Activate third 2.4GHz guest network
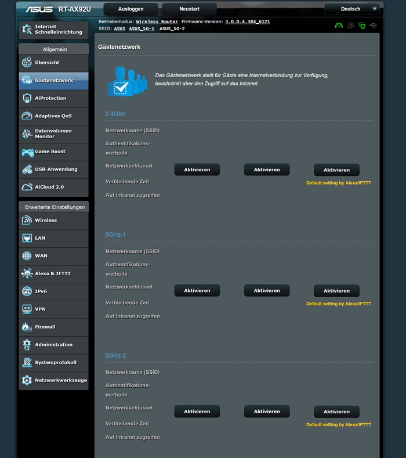This screenshot has width=406, height=458. (x=336, y=170)
